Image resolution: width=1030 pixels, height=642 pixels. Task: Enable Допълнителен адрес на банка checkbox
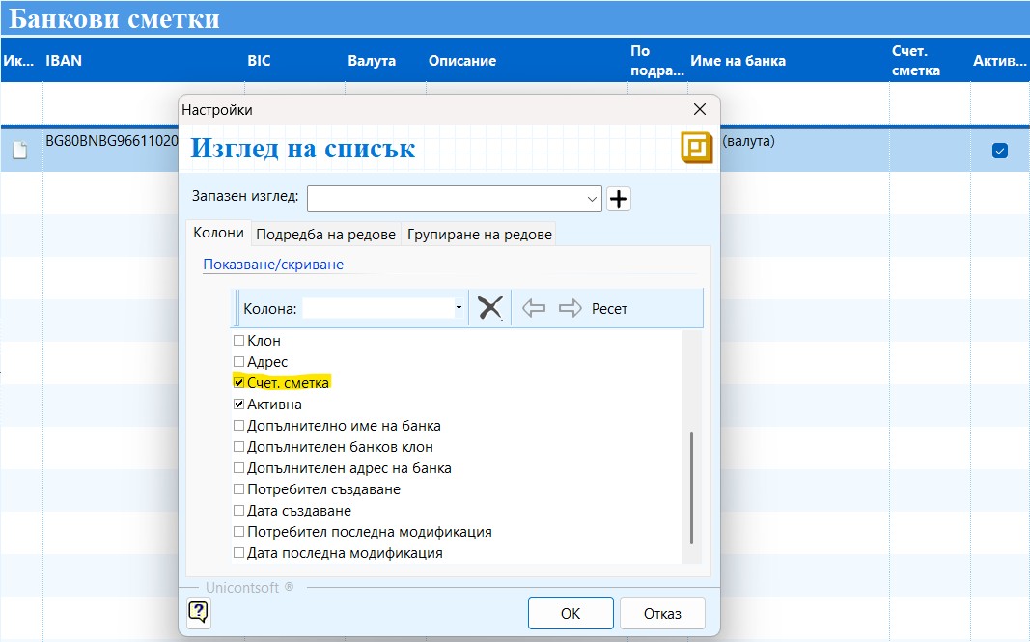point(239,468)
